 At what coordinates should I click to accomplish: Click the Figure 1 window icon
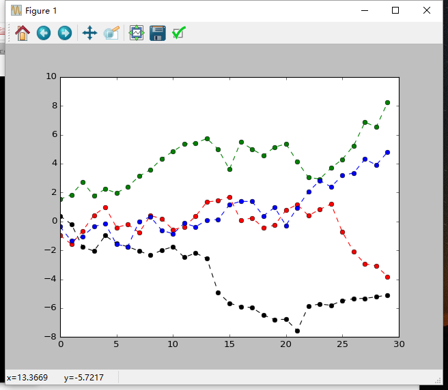tap(16, 10)
